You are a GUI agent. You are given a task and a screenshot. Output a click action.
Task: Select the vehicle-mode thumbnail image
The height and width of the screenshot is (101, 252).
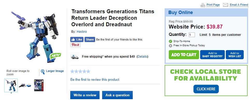tap(25, 85)
